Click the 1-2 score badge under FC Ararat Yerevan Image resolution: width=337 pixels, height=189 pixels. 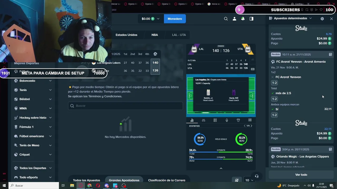[274, 83]
